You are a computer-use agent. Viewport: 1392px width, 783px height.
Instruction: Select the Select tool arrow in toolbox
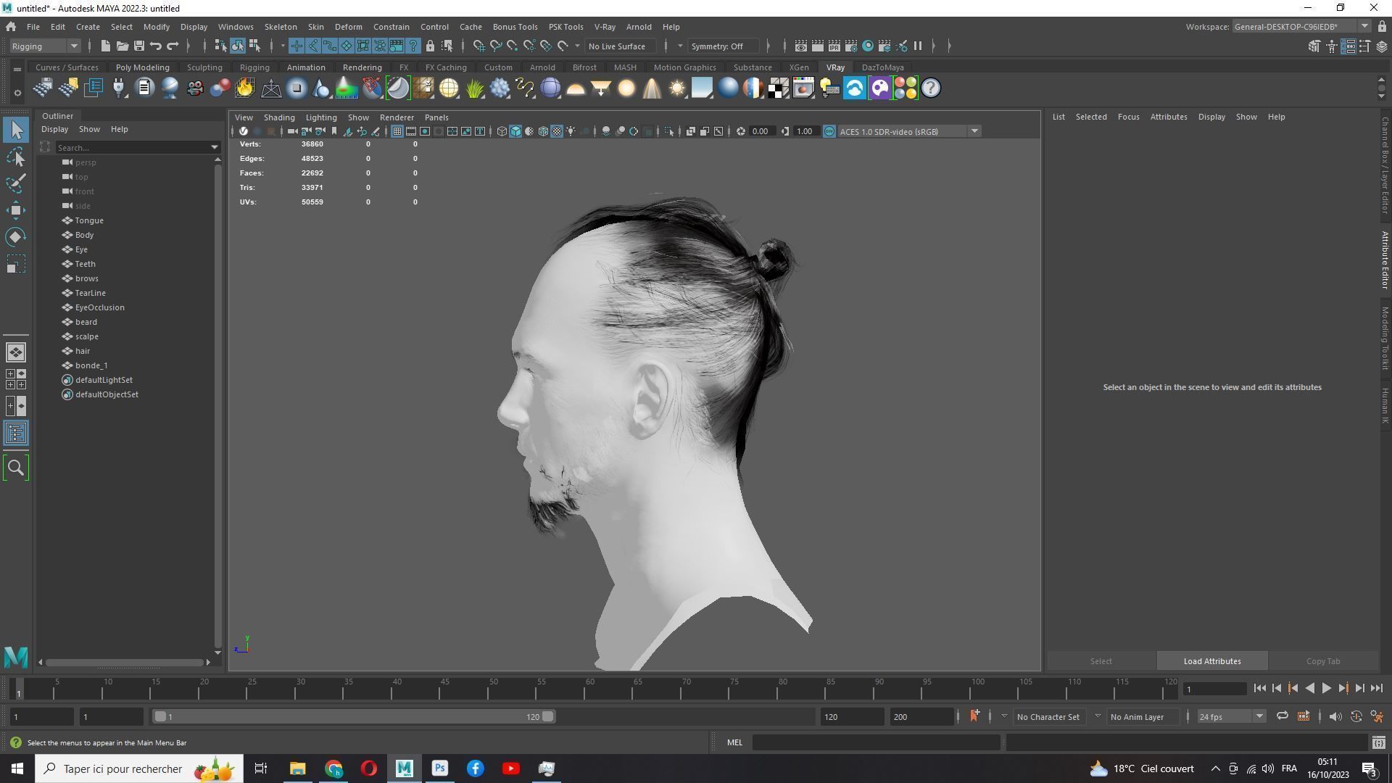coord(16,130)
